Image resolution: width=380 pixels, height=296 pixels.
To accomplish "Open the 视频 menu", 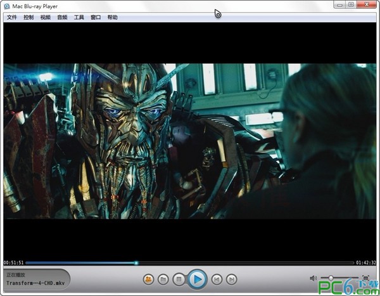I will [46, 17].
